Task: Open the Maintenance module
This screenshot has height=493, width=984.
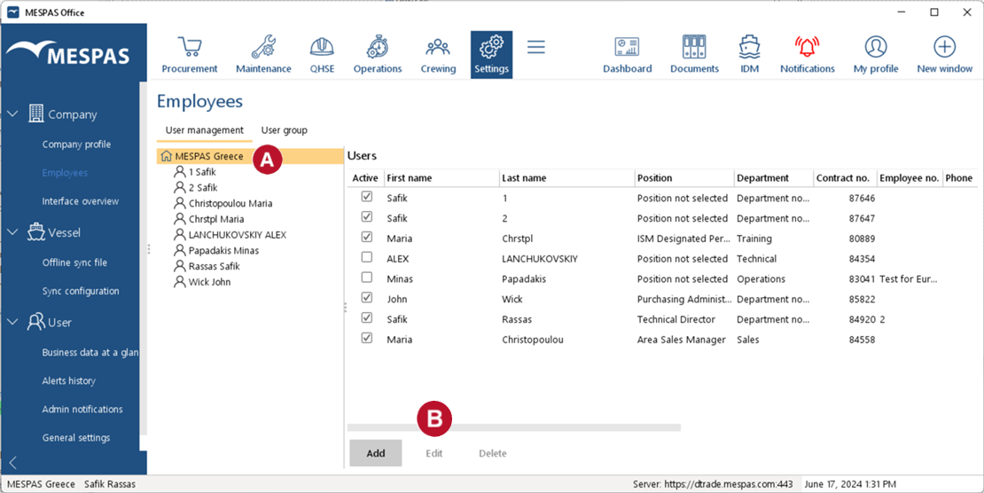Action: point(263,55)
